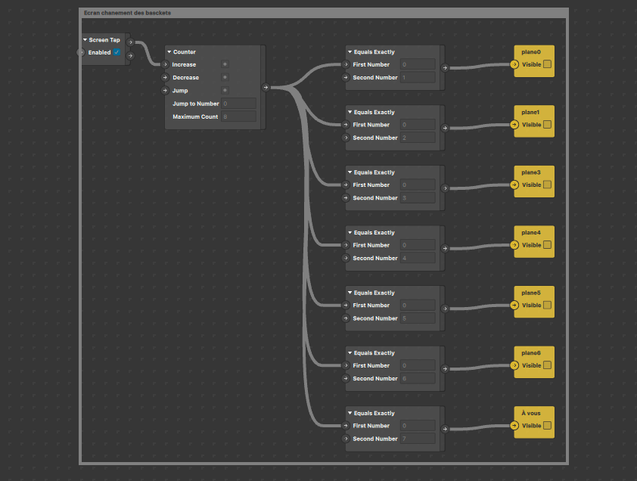Click Second Number field showing 2
The image size is (637, 481).
coord(418,138)
